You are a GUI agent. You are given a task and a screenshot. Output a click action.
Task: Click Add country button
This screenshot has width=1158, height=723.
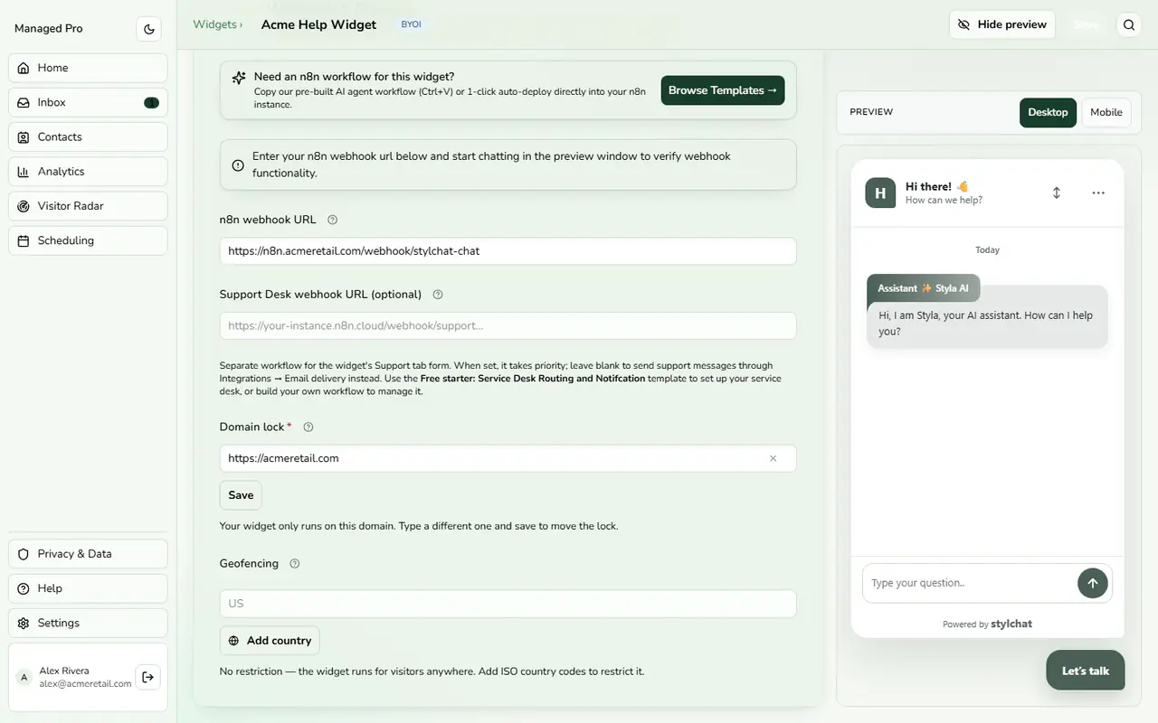270,641
